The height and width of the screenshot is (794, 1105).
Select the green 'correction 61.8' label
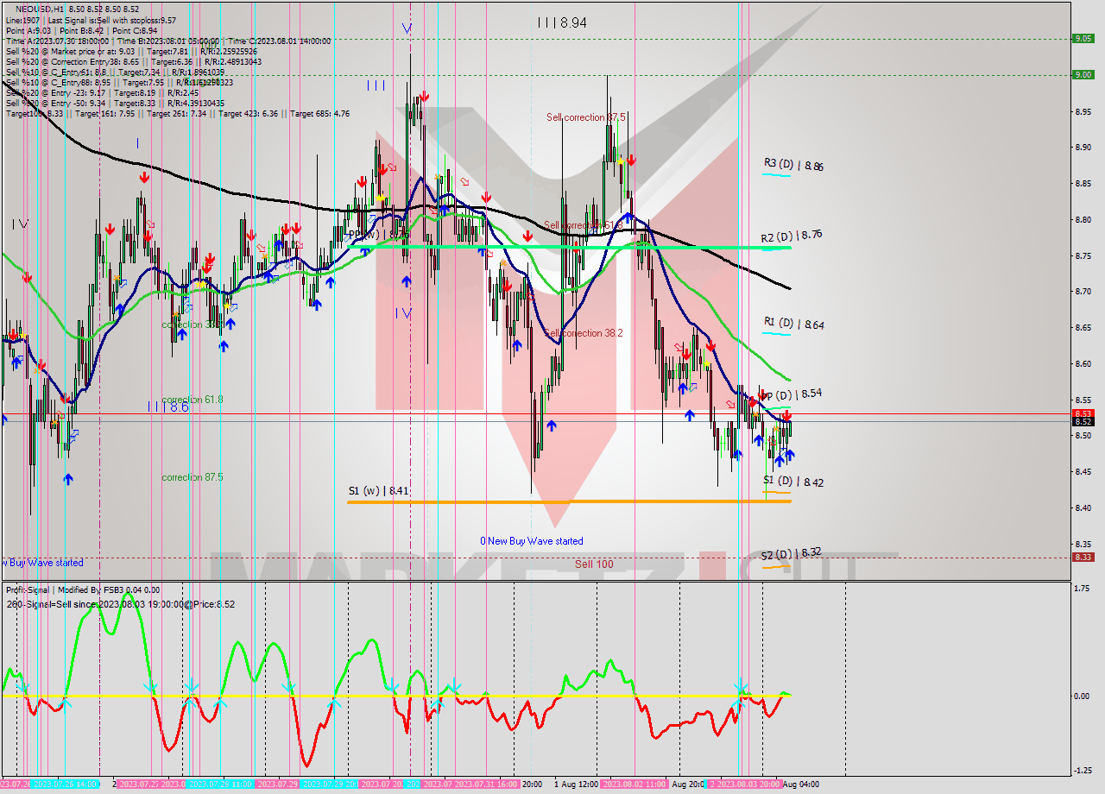[192, 400]
